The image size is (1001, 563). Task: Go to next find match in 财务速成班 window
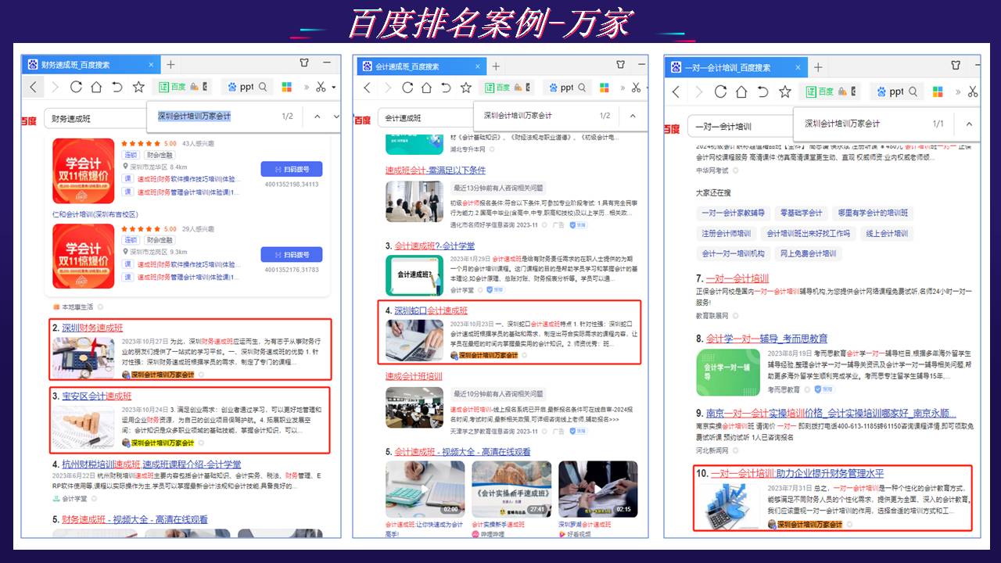click(x=336, y=117)
